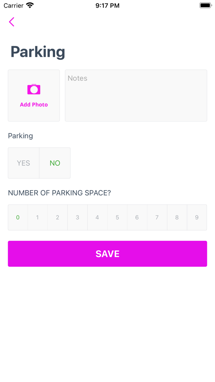
Task: Tap the SAVE button
Action: pos(107,254)
